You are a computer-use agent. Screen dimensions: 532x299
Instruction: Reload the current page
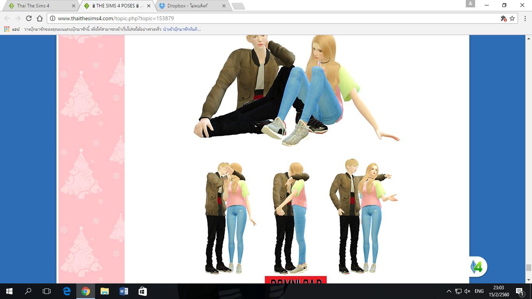click(29, 18)
